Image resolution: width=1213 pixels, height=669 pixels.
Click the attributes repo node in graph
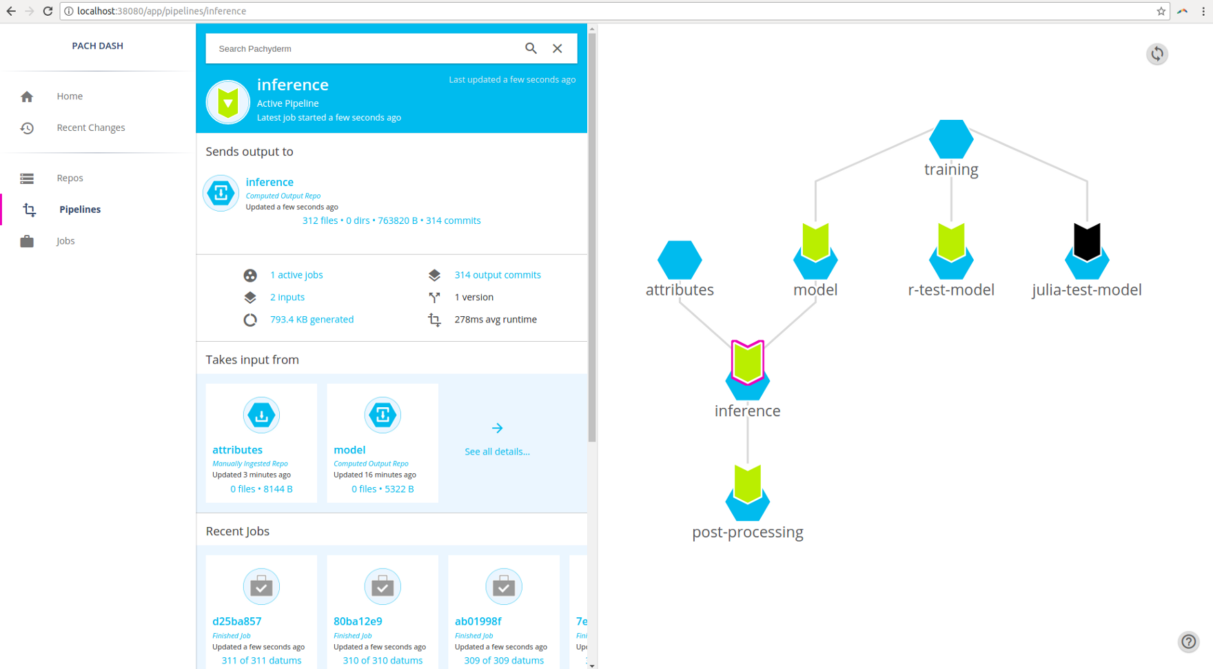click(679, 260)
